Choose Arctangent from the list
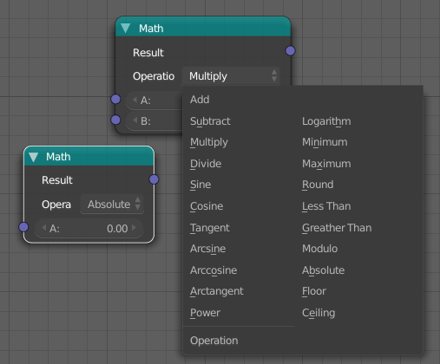The height and width of the screenshot is (364, 440). (217, 291)
